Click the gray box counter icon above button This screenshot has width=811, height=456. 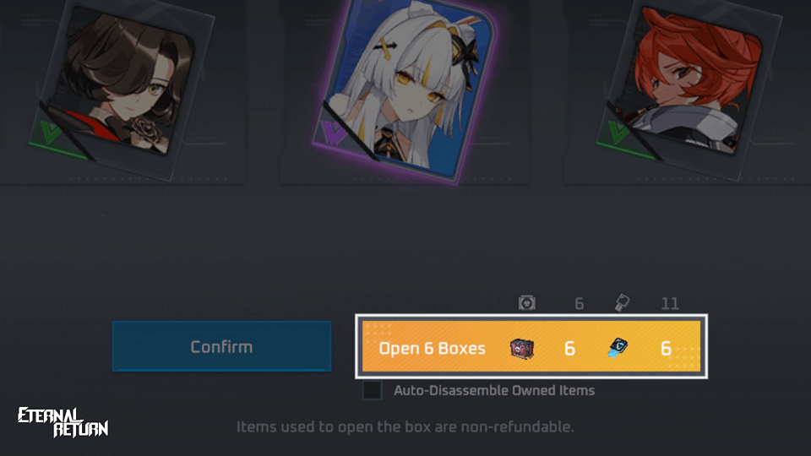[527, 303]
